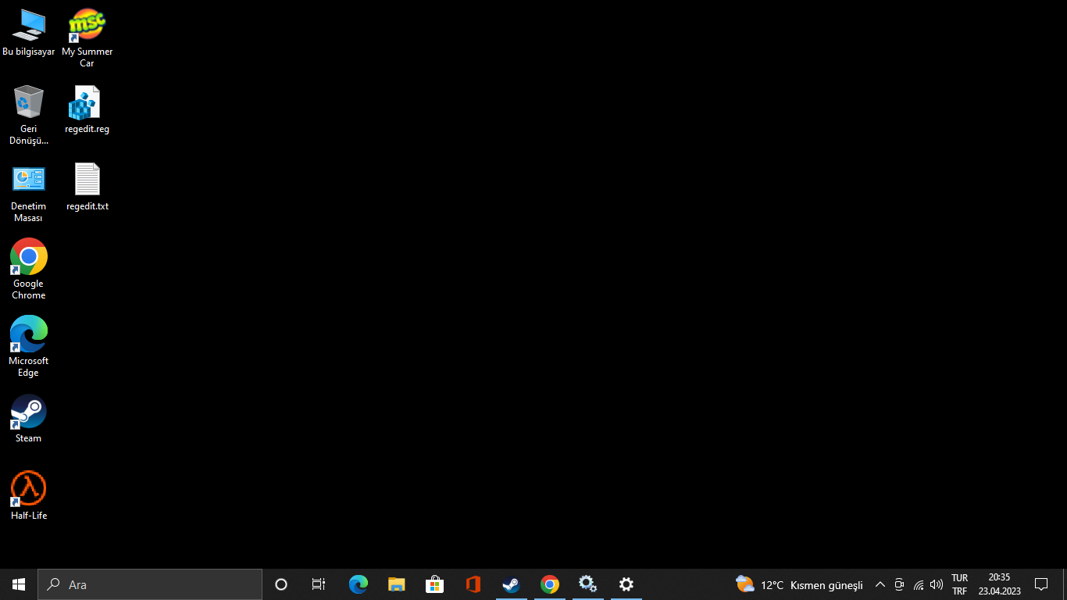Viewport: 1067px width, 600px height.
Task: Launch Office from the taskbar
Action: point(473,584)
